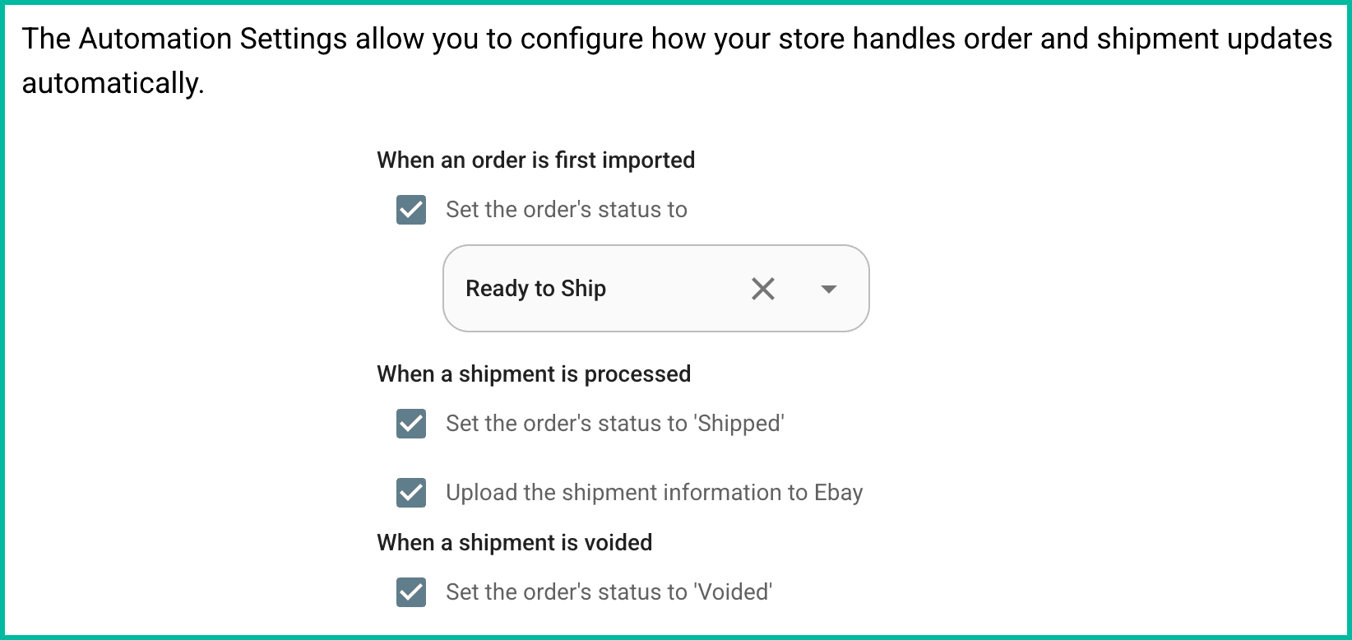Viewport: 1352px width, 640px height.
Task: Uncheck 'Set the order's status to' under first imported
Action: point(410,210)
